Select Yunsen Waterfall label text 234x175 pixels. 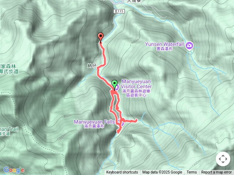tap(164, 44)
